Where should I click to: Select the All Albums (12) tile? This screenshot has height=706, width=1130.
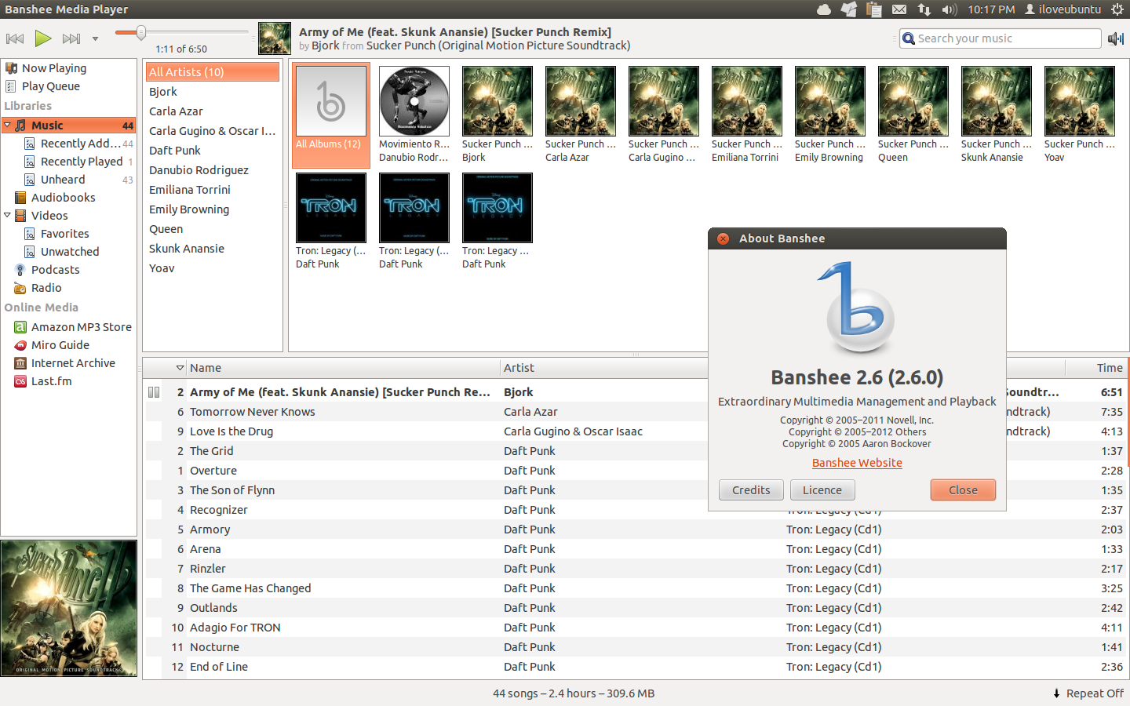331,115
